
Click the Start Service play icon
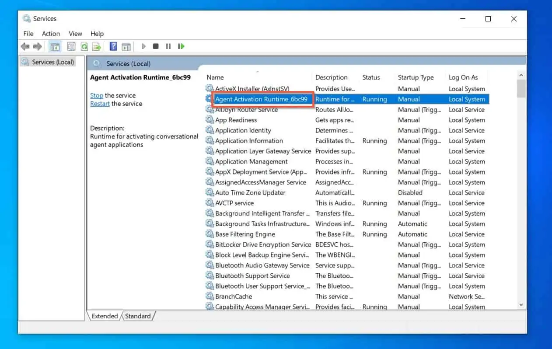[143, 46]
